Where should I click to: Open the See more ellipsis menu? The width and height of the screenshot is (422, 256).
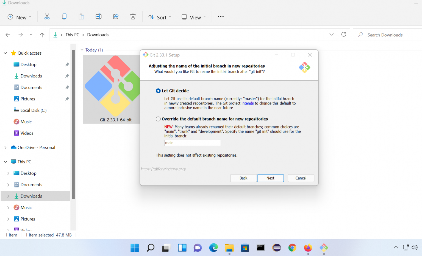[x=221, y=17]
